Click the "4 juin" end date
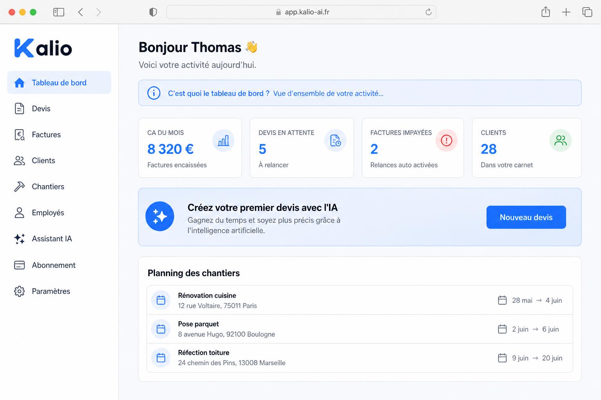The height and width of the screenshot is (400, 601). (x=554, y=300)
